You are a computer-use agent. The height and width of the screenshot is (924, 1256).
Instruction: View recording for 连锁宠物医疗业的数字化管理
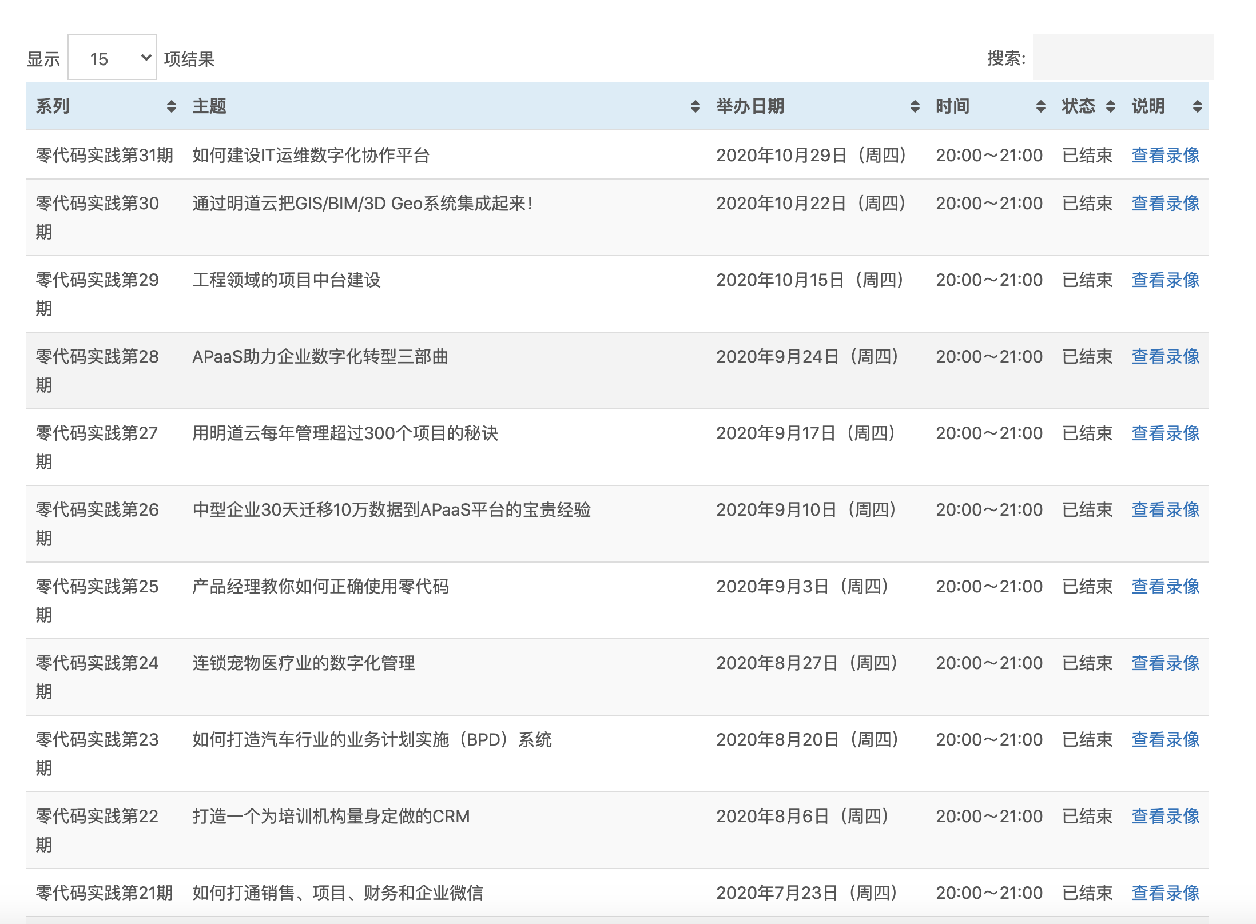1165,663
